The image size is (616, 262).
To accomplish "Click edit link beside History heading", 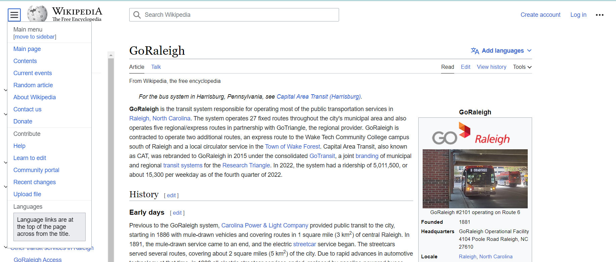I will tap(171, 196).
